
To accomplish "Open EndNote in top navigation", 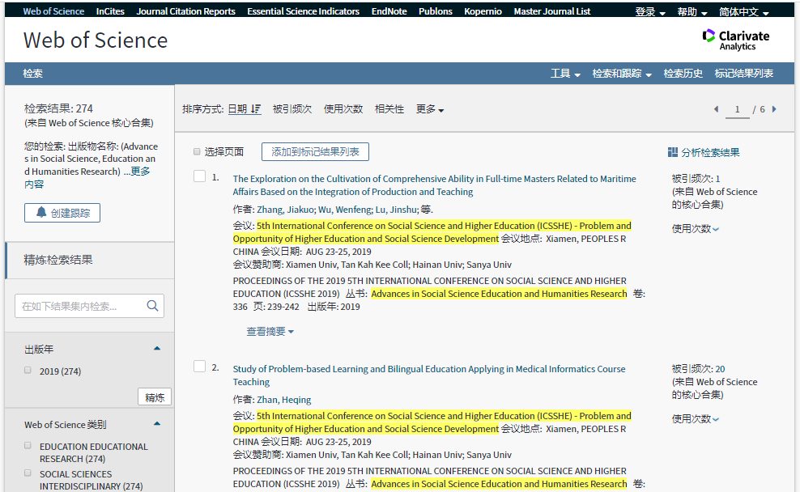I will click(x=389, y=11).
